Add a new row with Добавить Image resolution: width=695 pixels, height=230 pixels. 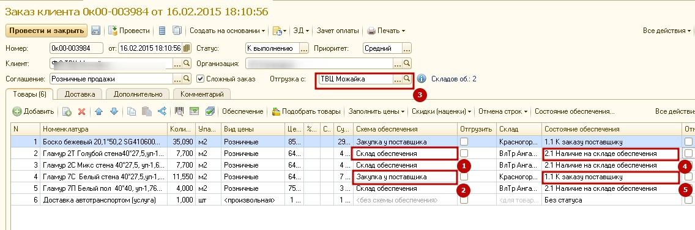coord(34,111)
